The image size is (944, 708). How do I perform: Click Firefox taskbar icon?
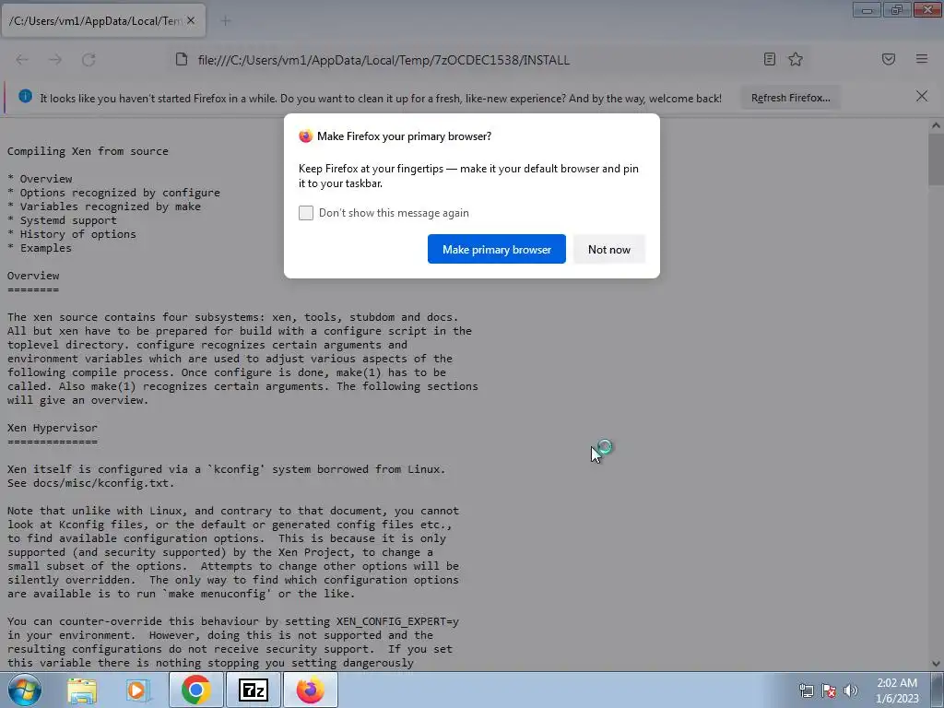tap(310, 690)
